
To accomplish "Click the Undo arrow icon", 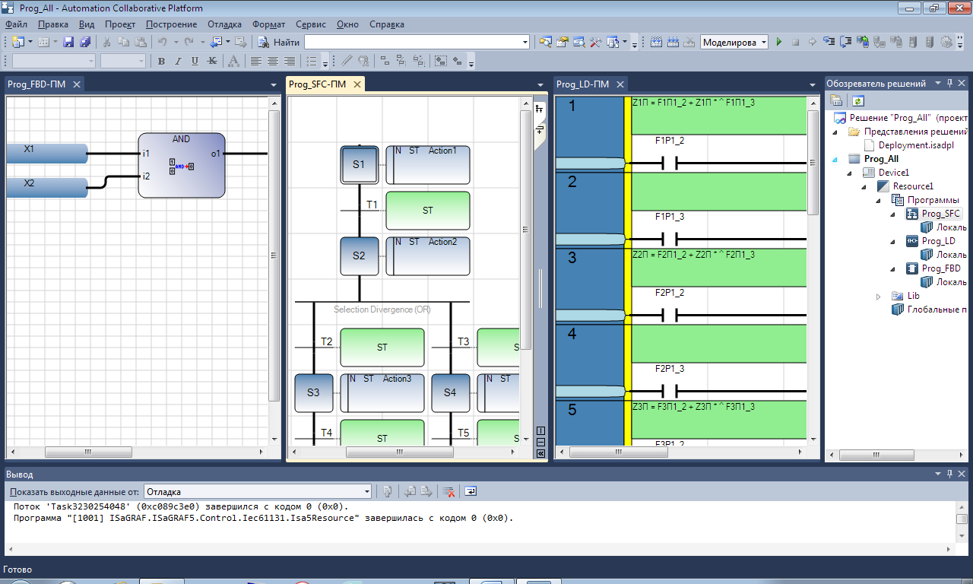I will pyautogui.click(x=162, y=42).
